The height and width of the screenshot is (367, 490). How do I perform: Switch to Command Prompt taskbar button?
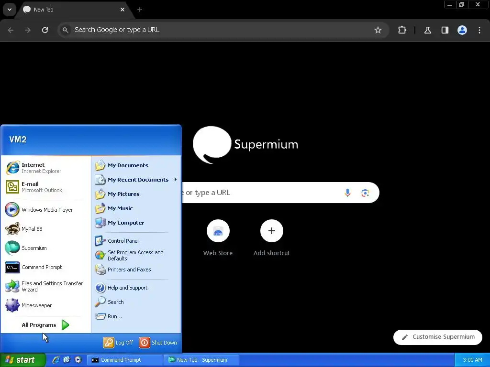coord(124,360)
